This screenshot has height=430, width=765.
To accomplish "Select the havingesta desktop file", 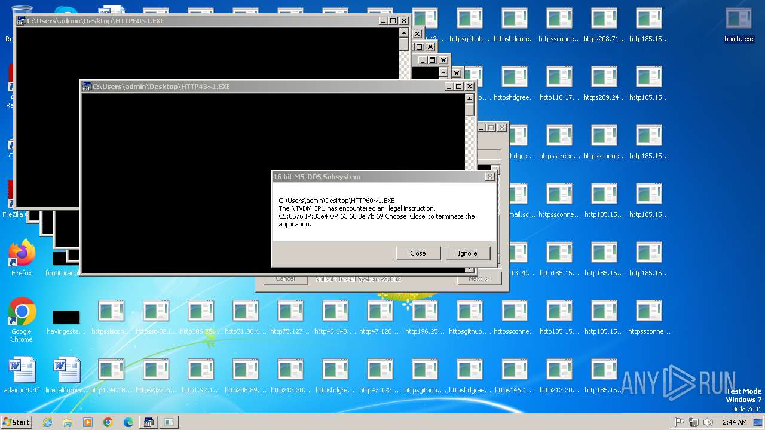I will click(66, 321).
